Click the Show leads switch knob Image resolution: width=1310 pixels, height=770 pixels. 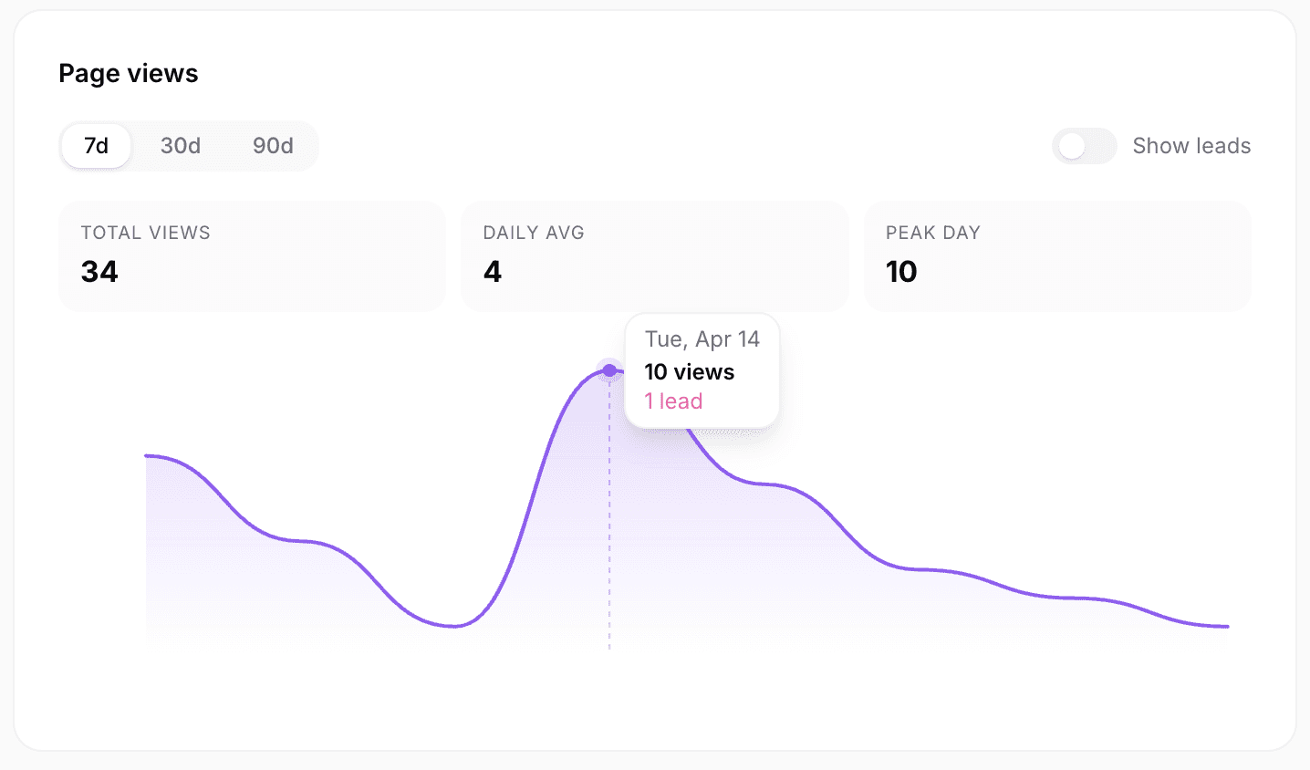[1073, 146]
